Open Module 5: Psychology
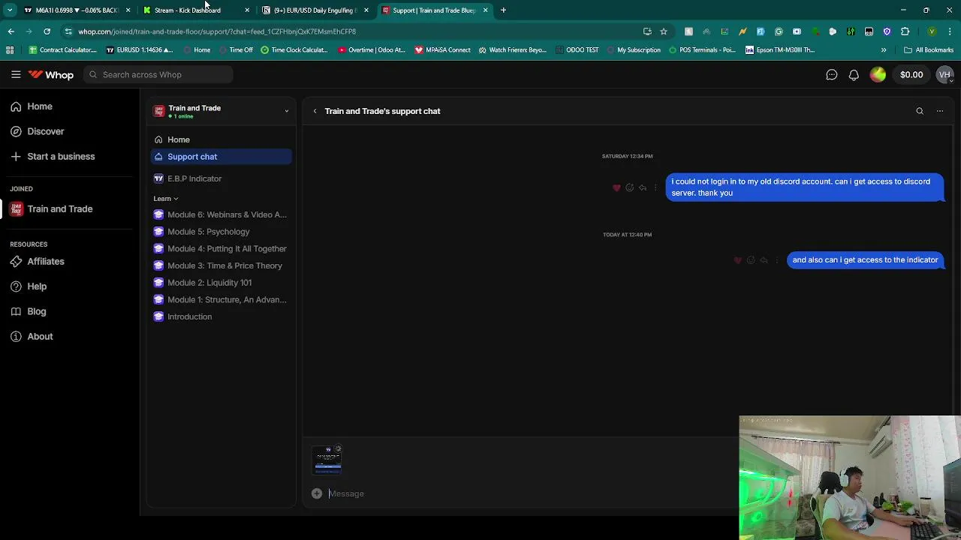This screenshot has height=540, width=961. 221,232
